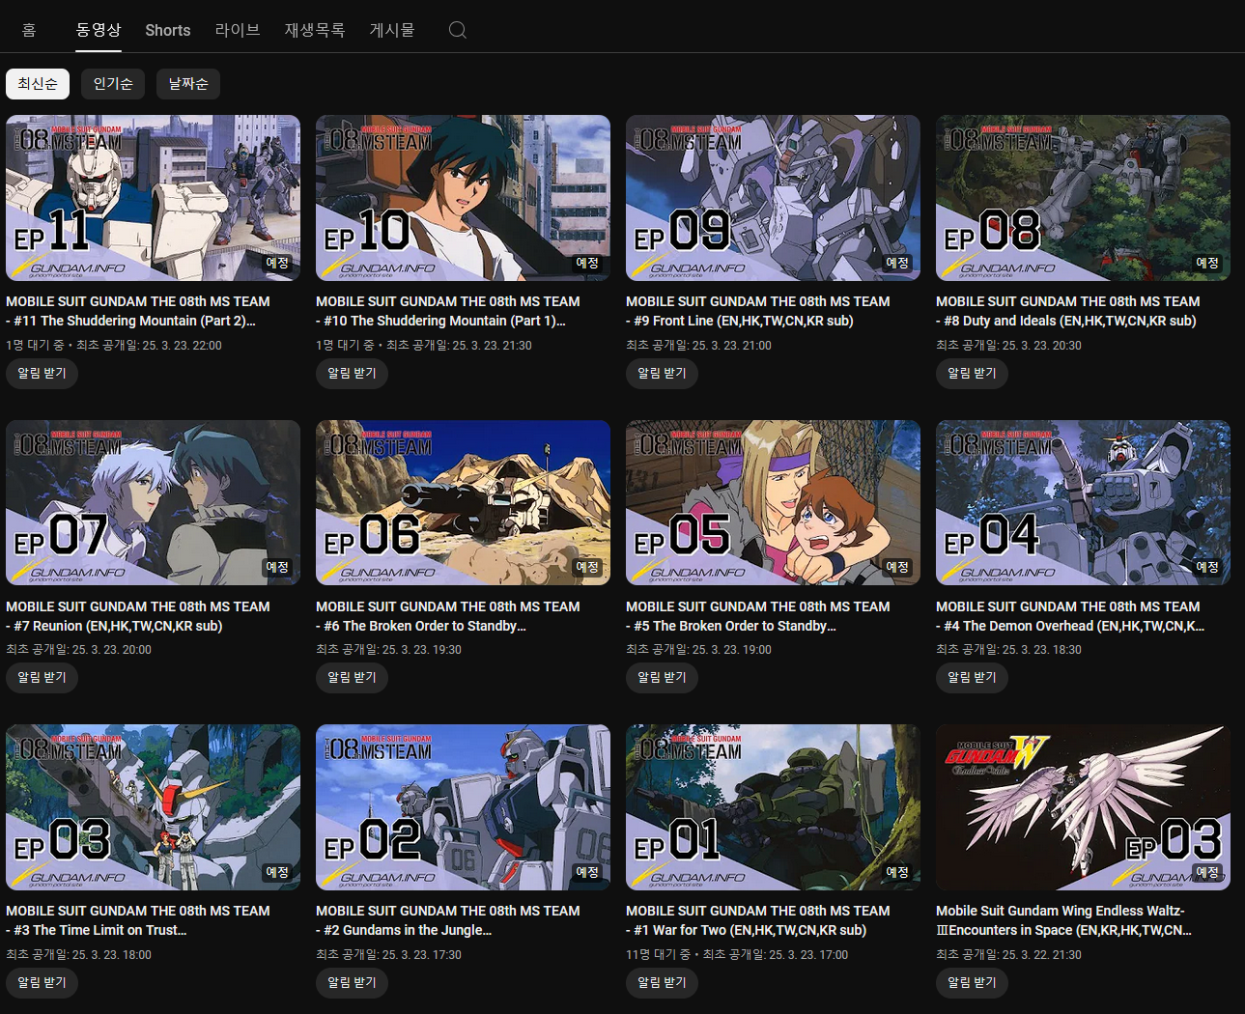The width and height of the screenshot is (1245, 1014).
Task: Open title link #2 Gundams in the Jungle
Action: coord(447,920)
